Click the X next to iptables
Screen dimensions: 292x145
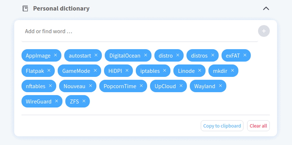[x=165, y=70]
